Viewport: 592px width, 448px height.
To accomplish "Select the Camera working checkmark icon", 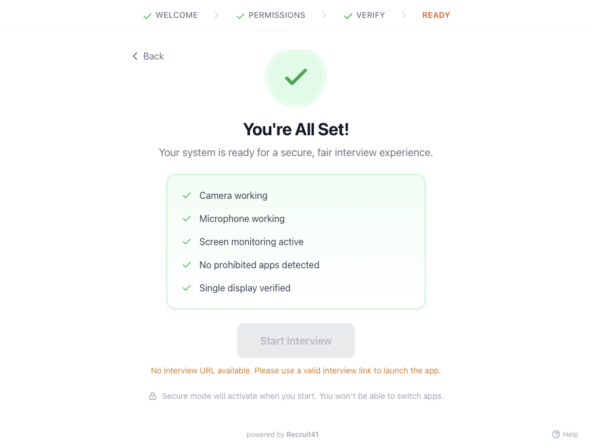I will pyautogui.click(x=186, y=195).
